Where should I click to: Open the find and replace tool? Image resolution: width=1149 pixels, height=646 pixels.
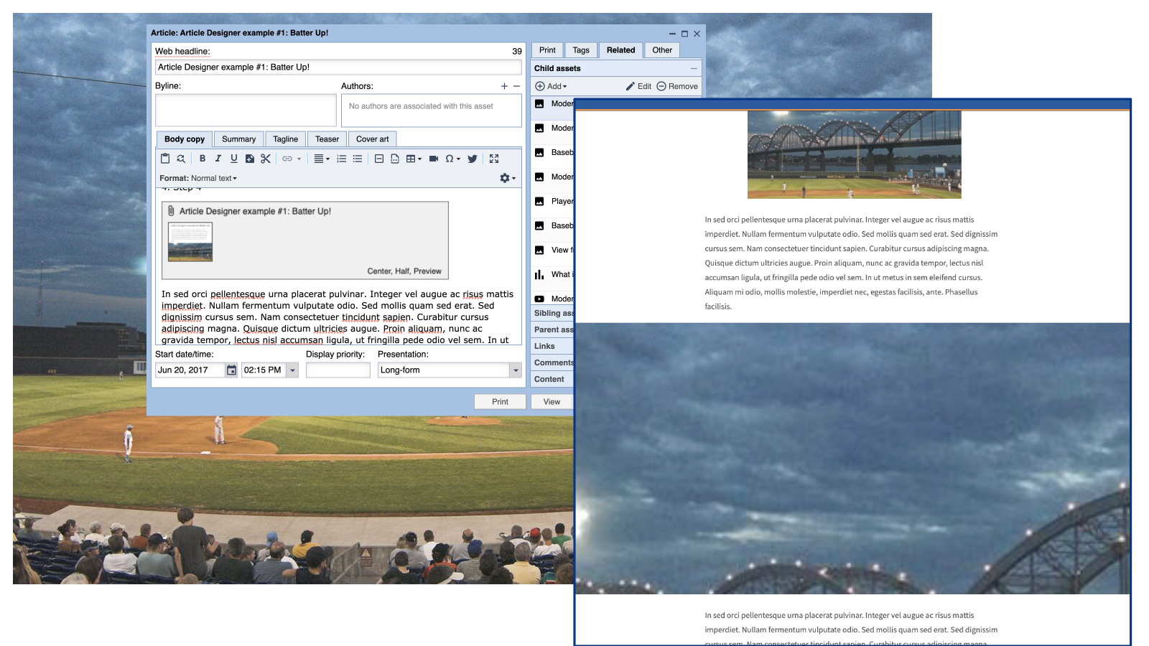point(181,159)
